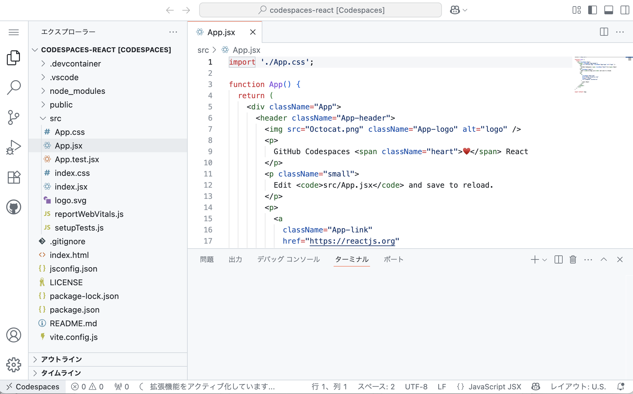Open Customize Layout icon
The width and height of the screenshot is (633, 394).
tap(577, 10)
